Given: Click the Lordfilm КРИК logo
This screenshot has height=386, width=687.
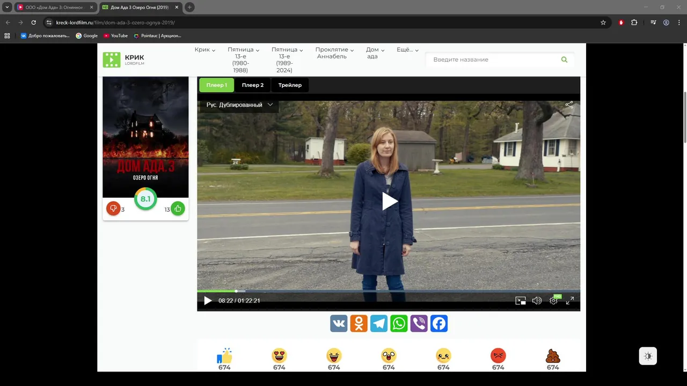Looking at the screenshot, I should pyautogui.click(x=124, y=60).
